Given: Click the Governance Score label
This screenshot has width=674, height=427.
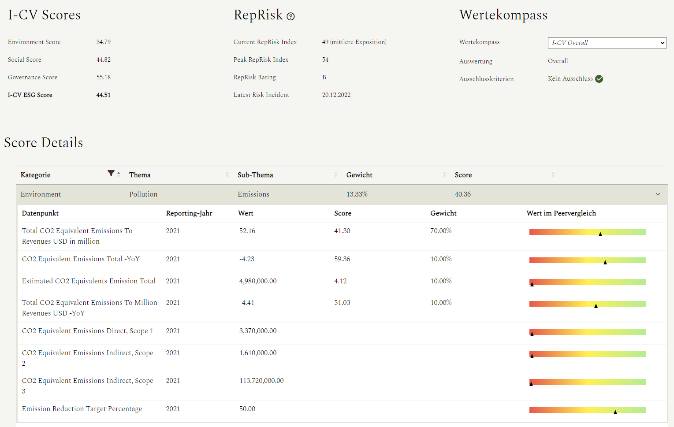Looking at the screenshot, I should pyautogui.click(x=33, y=77).
